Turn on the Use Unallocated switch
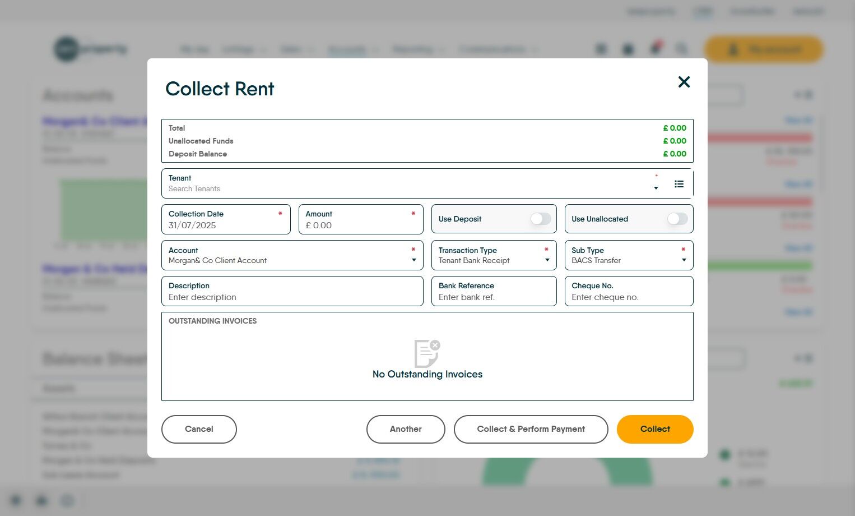 point(677,219)
